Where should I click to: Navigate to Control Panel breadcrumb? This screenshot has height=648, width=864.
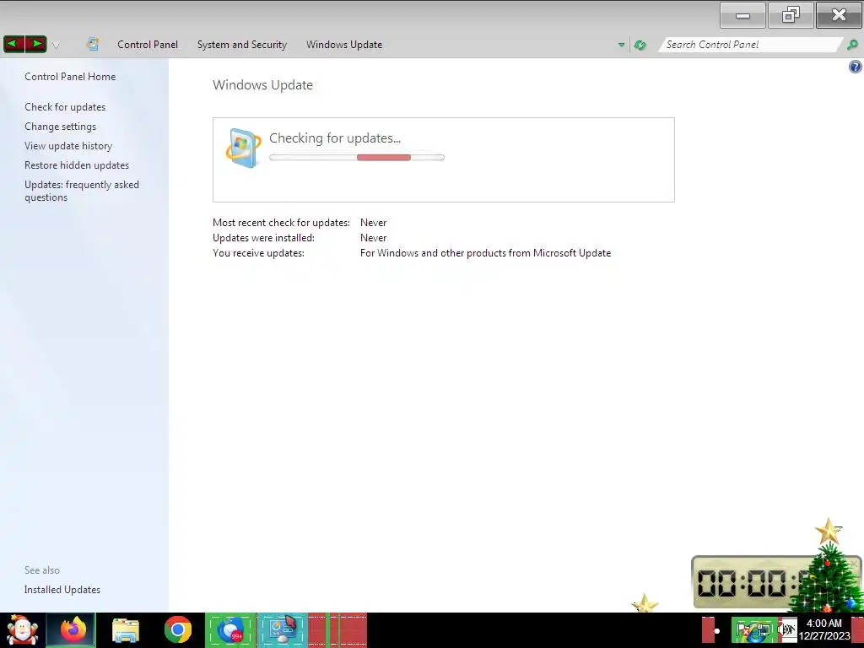click(148, 45)
